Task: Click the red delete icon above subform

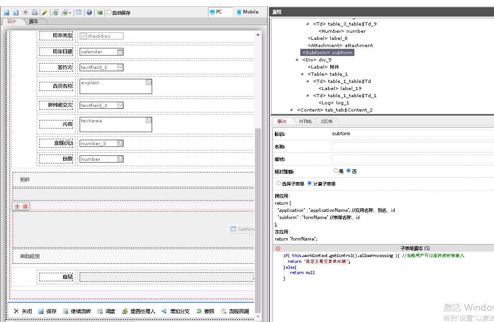Action: (x=25, y=206)
